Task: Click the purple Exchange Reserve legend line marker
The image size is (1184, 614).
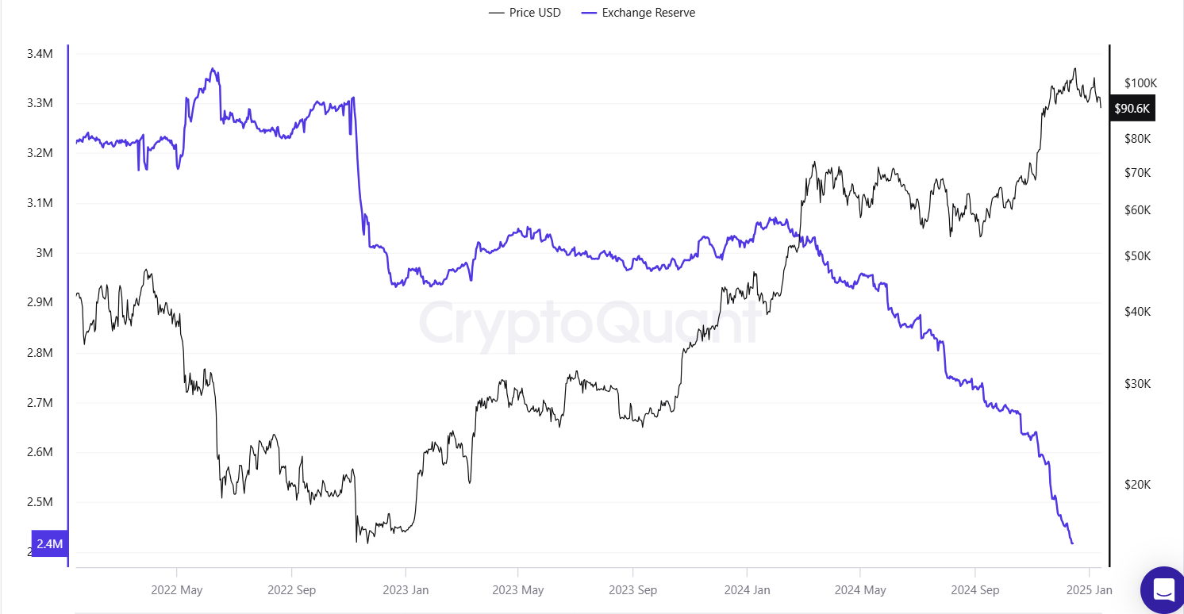Action: (590, 13)
